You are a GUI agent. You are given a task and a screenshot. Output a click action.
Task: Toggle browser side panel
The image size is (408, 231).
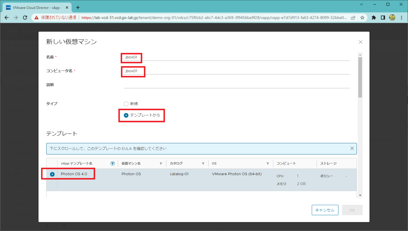coord(383,17)
